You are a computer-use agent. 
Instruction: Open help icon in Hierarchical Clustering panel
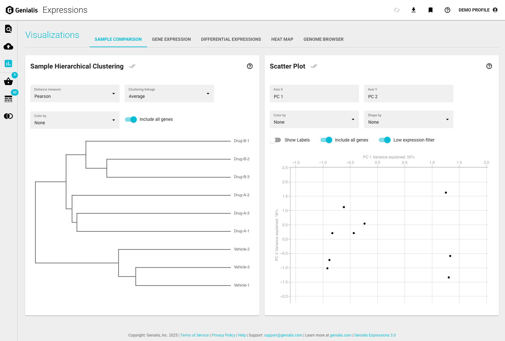(250, 66)
